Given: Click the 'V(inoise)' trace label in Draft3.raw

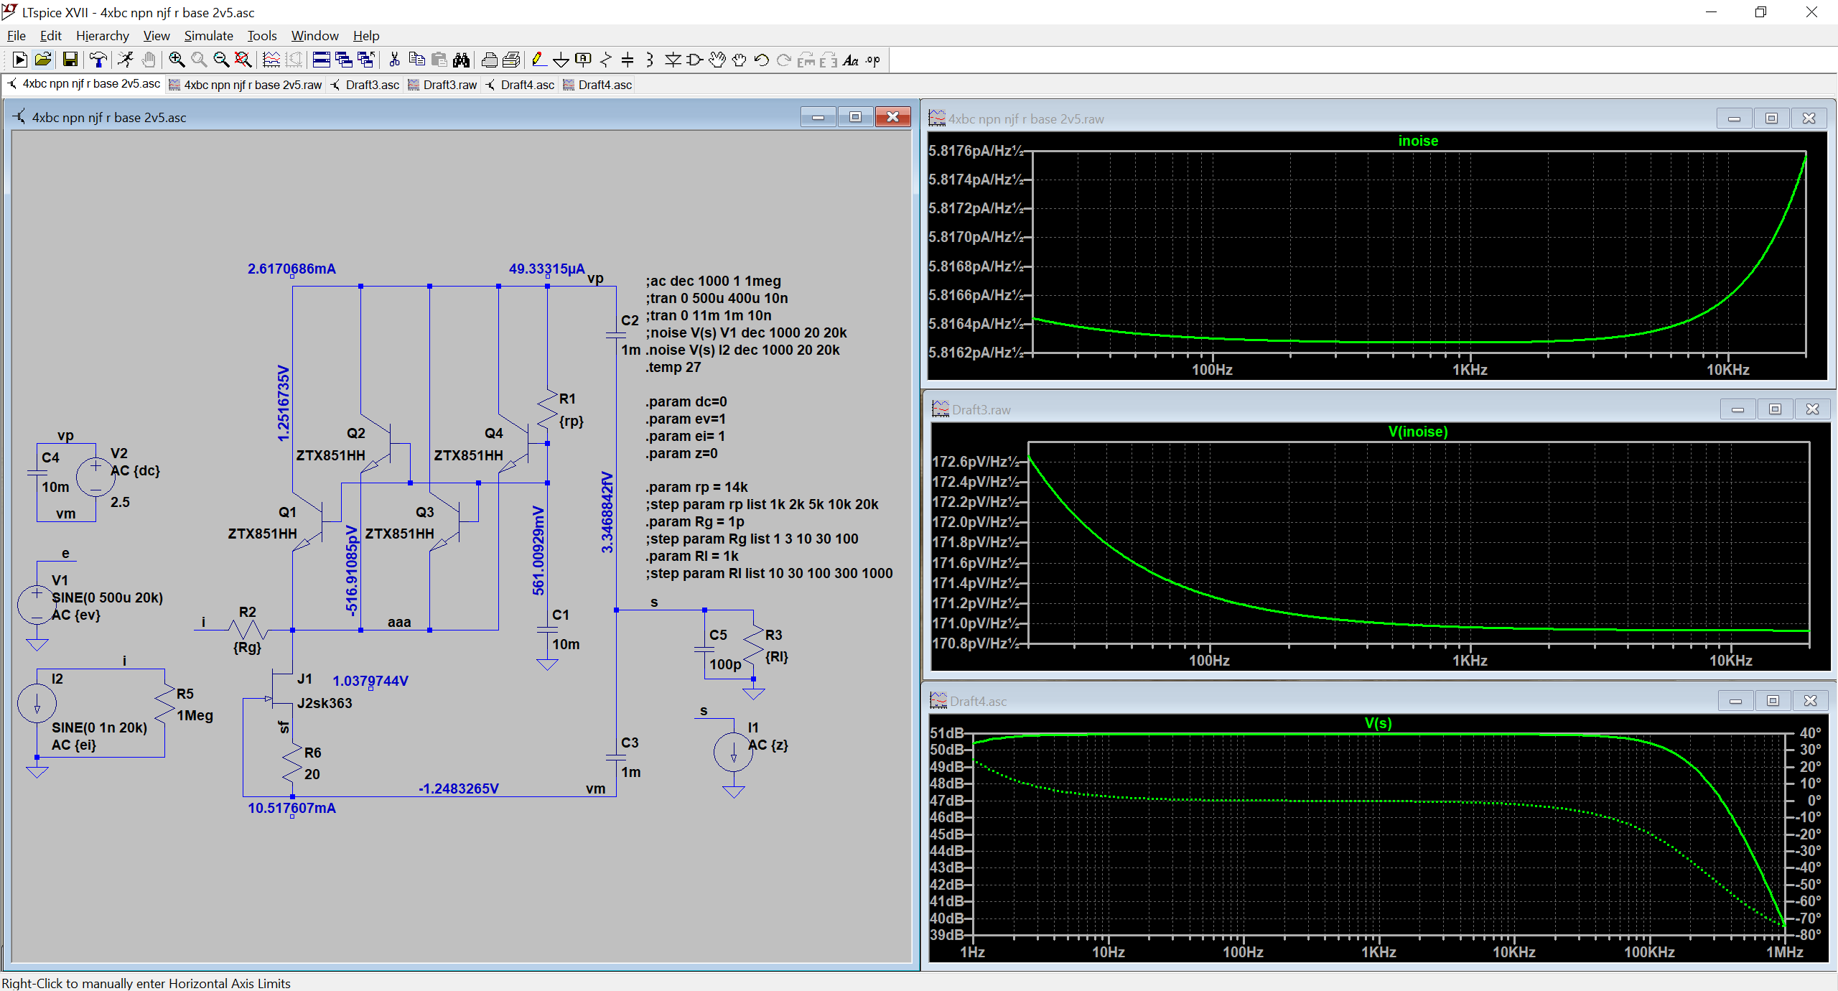Looking at the screenshot, I should coord(1417,432).
